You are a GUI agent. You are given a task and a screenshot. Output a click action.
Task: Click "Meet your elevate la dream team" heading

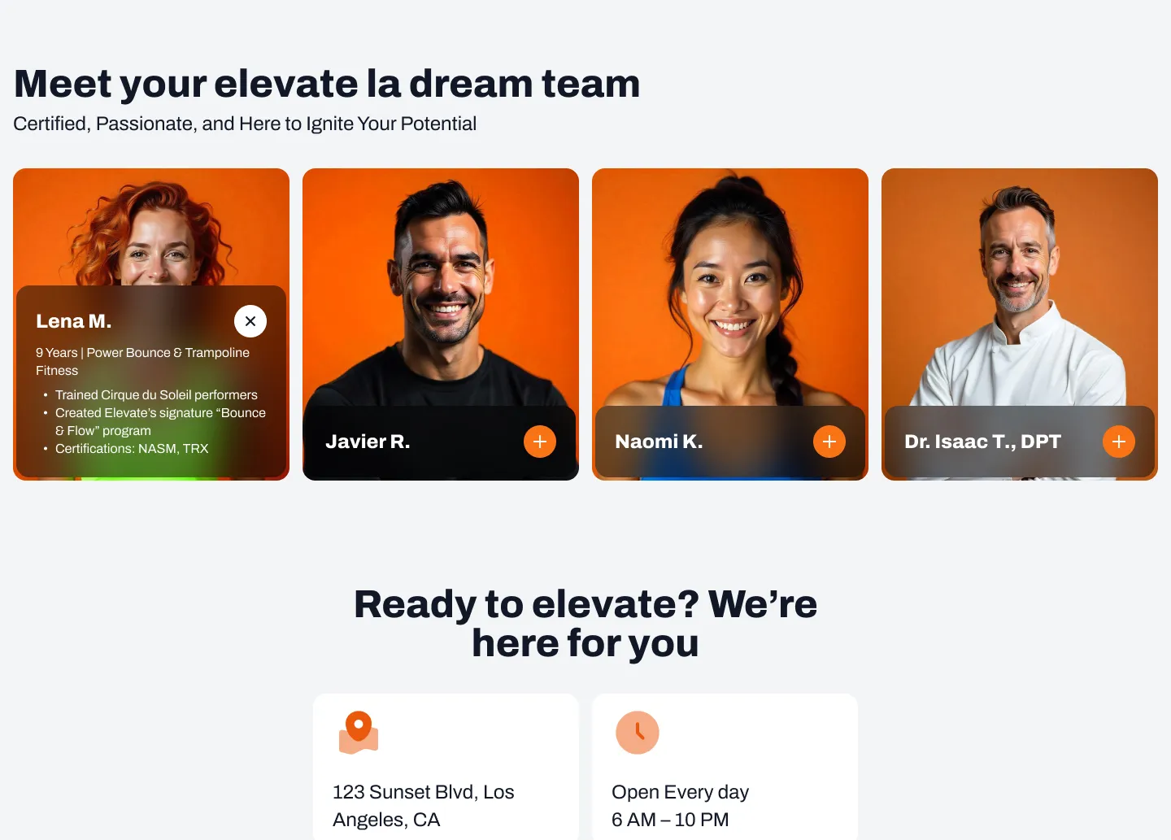327,84
